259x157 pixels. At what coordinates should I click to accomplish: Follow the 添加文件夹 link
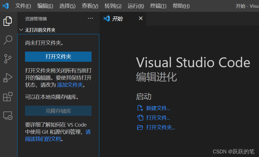[70, 85]
